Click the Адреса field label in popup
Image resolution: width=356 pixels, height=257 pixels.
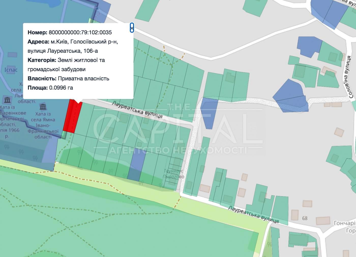point(38,42)
